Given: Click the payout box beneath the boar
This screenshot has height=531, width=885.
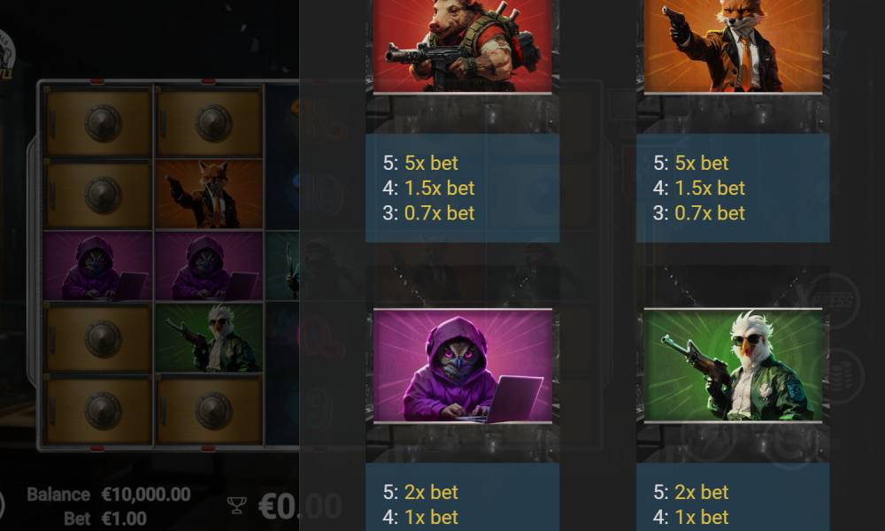Looking at the screenshot, I should coord(462,188).
